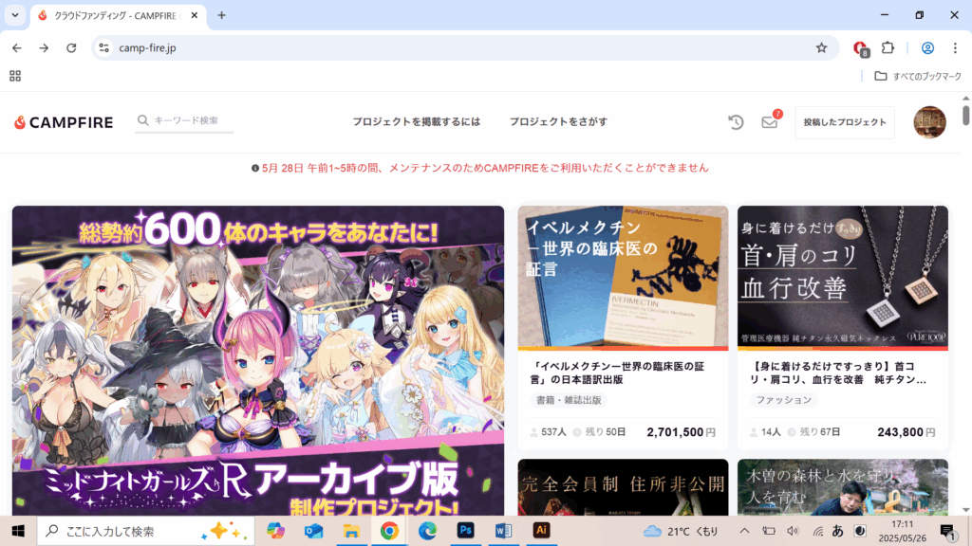Click 残り67日 remaining days text
Image resolution: width=972 pixels, height=546 pixels.
pos(819,432)
